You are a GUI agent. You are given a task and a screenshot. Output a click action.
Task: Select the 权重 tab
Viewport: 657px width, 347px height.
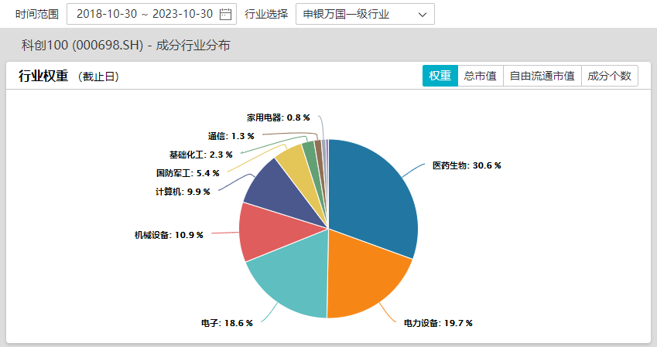(x=440, y=76)
